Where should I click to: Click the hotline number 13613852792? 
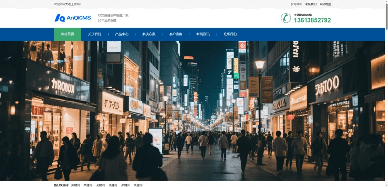coord(312,20)
